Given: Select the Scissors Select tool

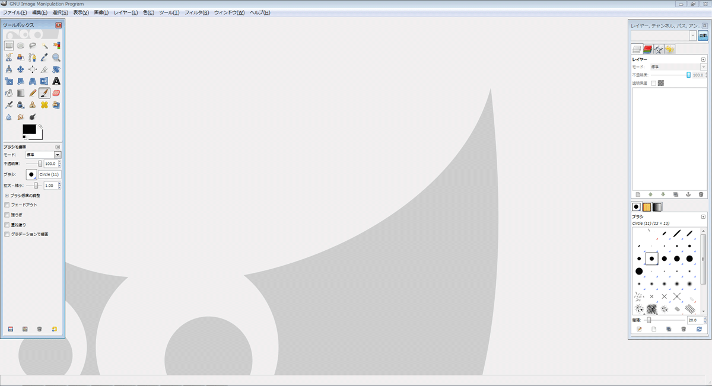Looking at the screenshot, I should pos(9,58).
